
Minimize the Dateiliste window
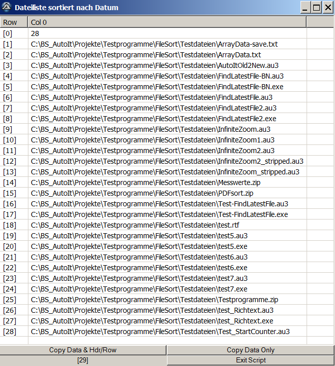click(x=305, y=8)
